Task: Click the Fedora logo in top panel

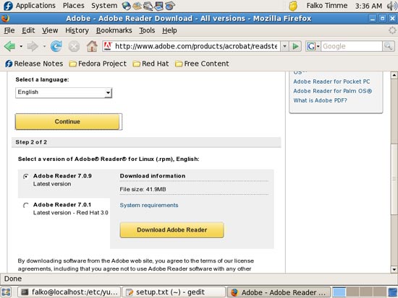Action: (8, 6)
